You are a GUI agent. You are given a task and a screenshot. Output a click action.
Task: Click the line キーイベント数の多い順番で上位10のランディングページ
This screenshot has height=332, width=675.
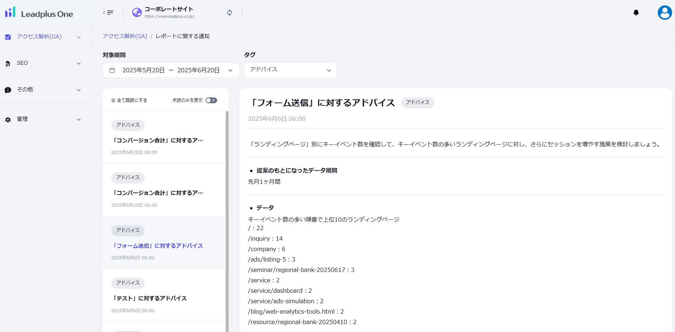(x=324, y=219)
